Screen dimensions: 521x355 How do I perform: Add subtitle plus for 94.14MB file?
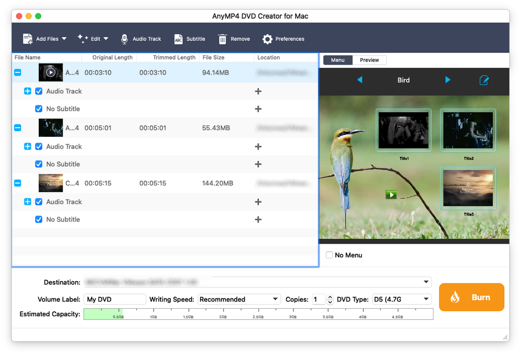tap(258, 109)
